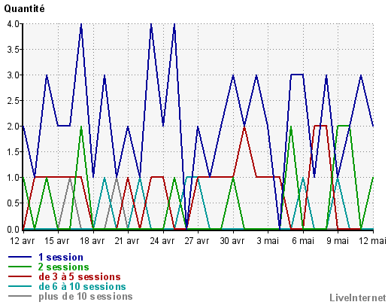Click the '12 avr' x-axis label
This screenshot has height=305, width=391.
point(23,241)
